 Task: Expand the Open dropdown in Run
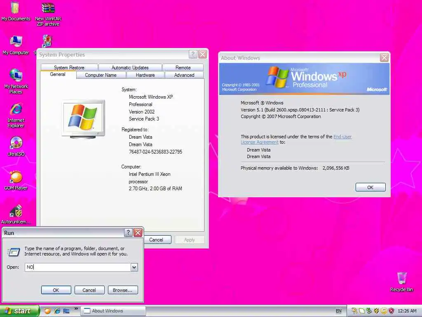coord(134,267)
